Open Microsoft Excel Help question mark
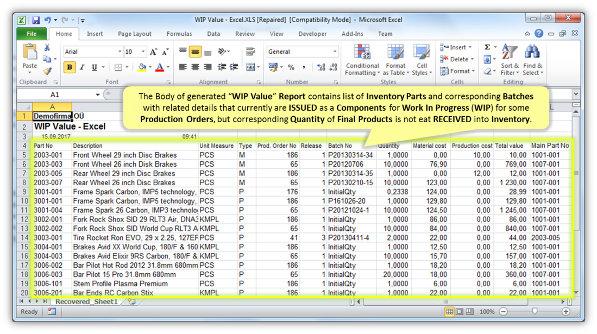The height and width of the screenshot is (334, 597). click(x=539, y=34)
